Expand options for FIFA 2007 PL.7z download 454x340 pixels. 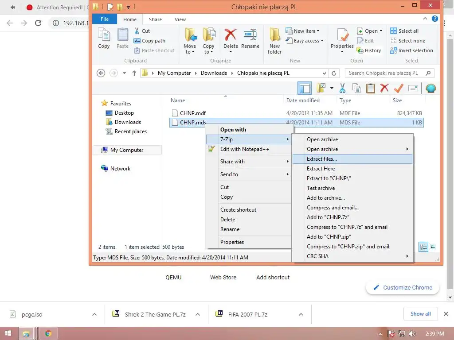click(x=301, y=314)
